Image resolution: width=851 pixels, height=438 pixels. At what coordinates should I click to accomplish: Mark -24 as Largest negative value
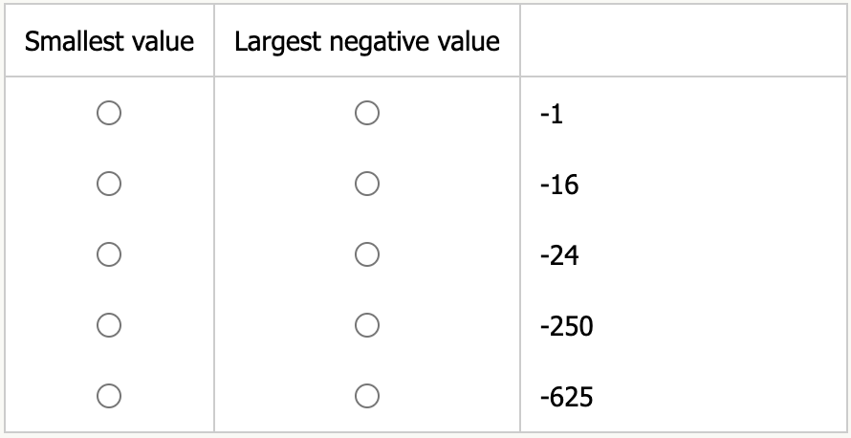coord(367,254)
